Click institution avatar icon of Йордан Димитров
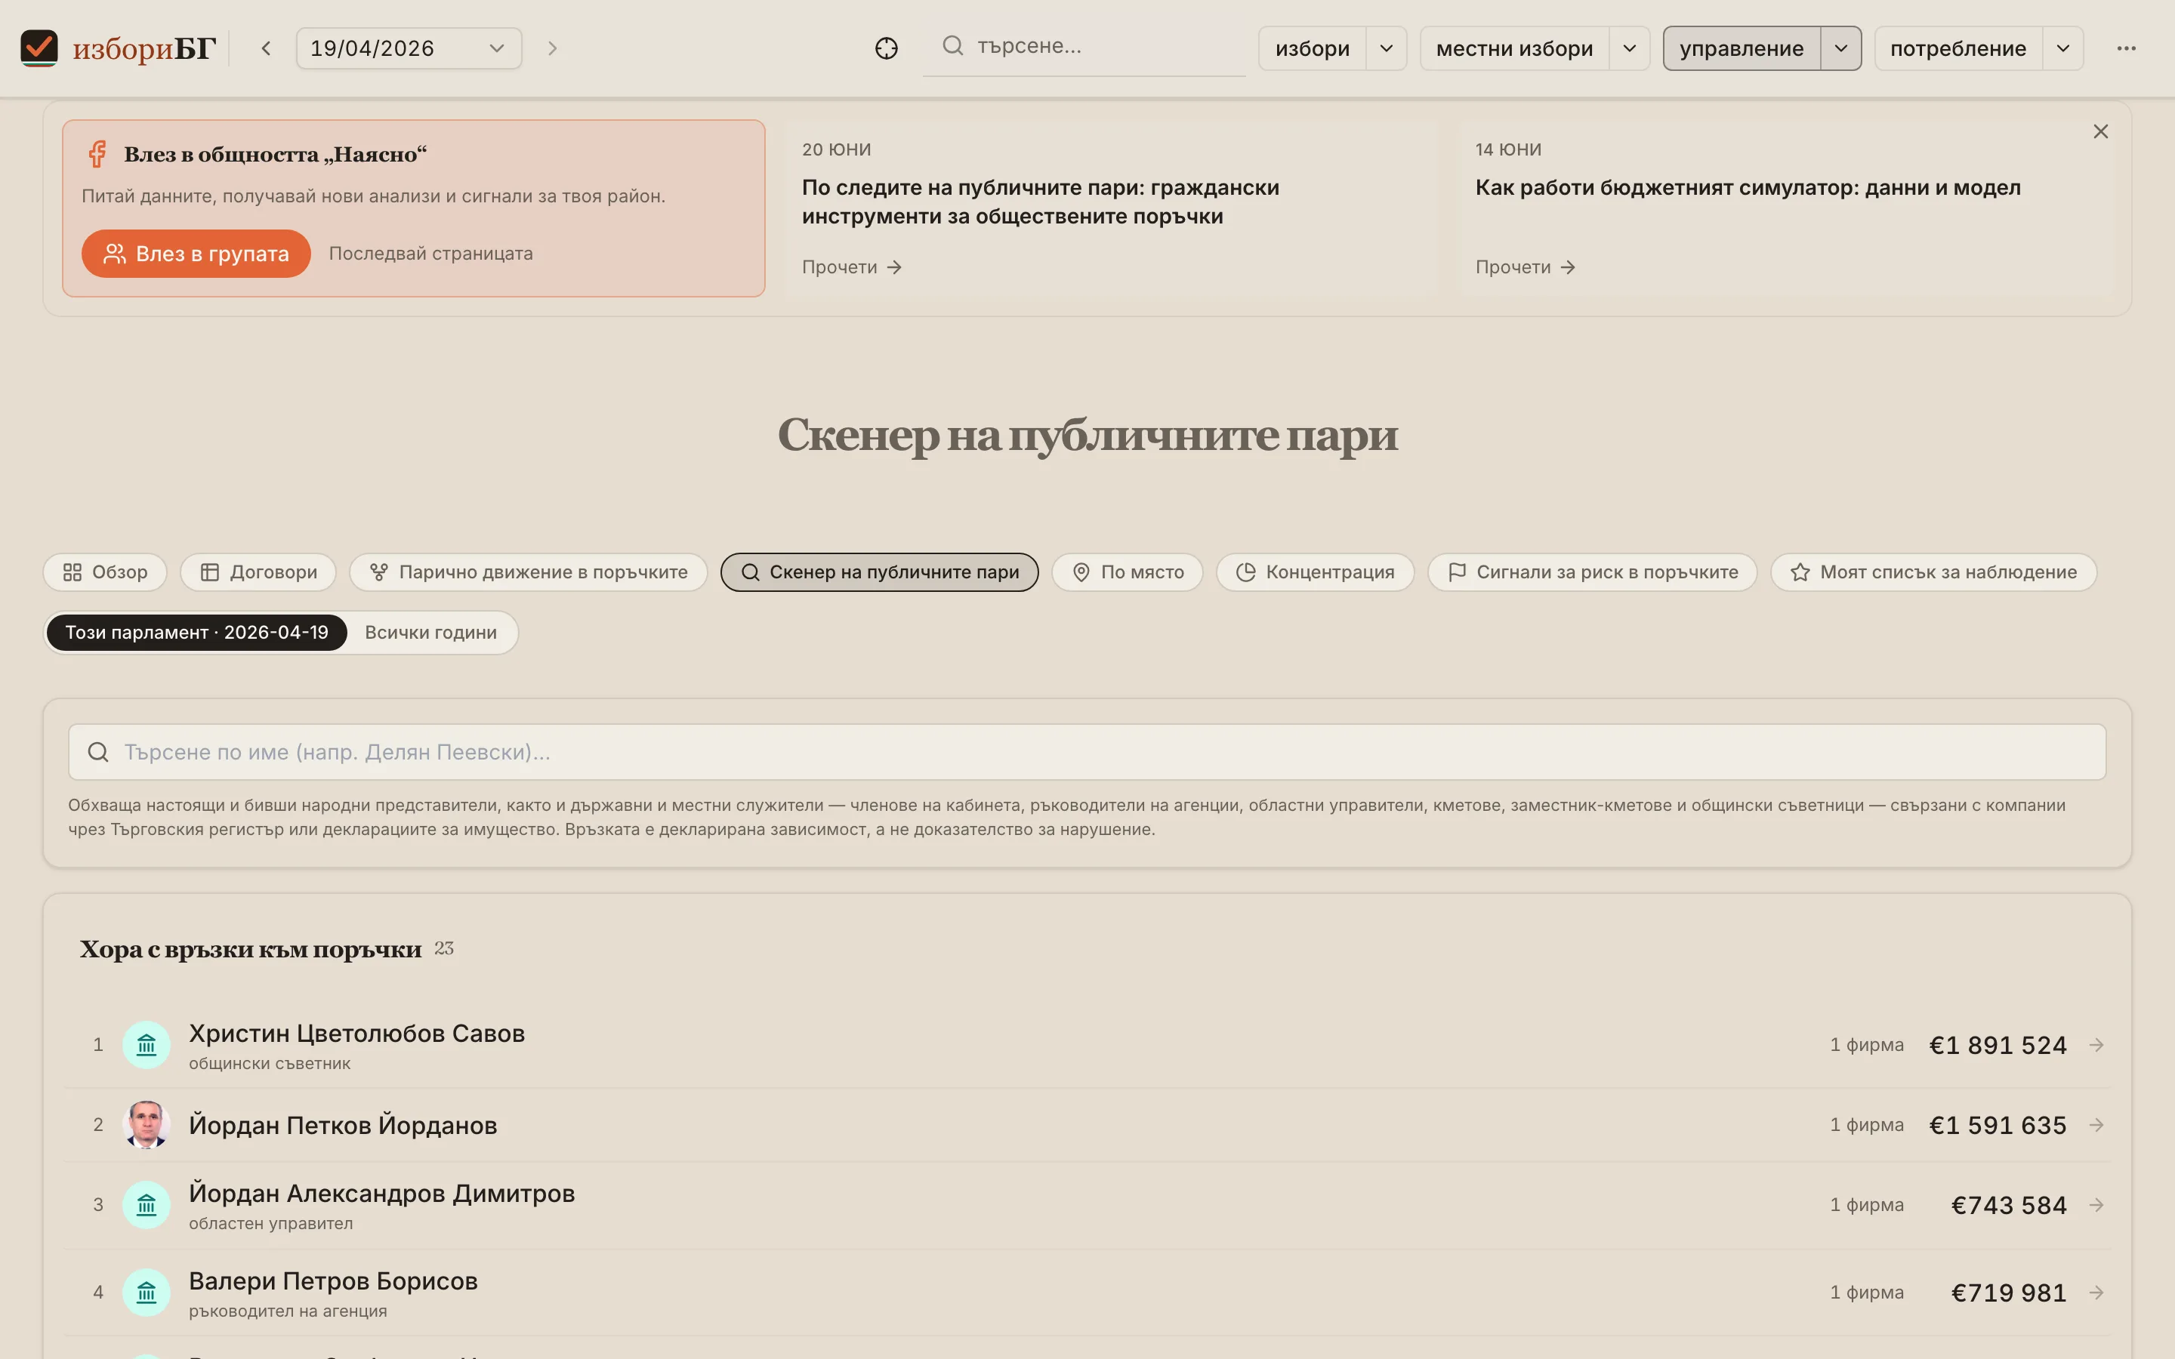Viewport: 2175px width, 1359px height. pyautogui.click(x=147, y=1205)
